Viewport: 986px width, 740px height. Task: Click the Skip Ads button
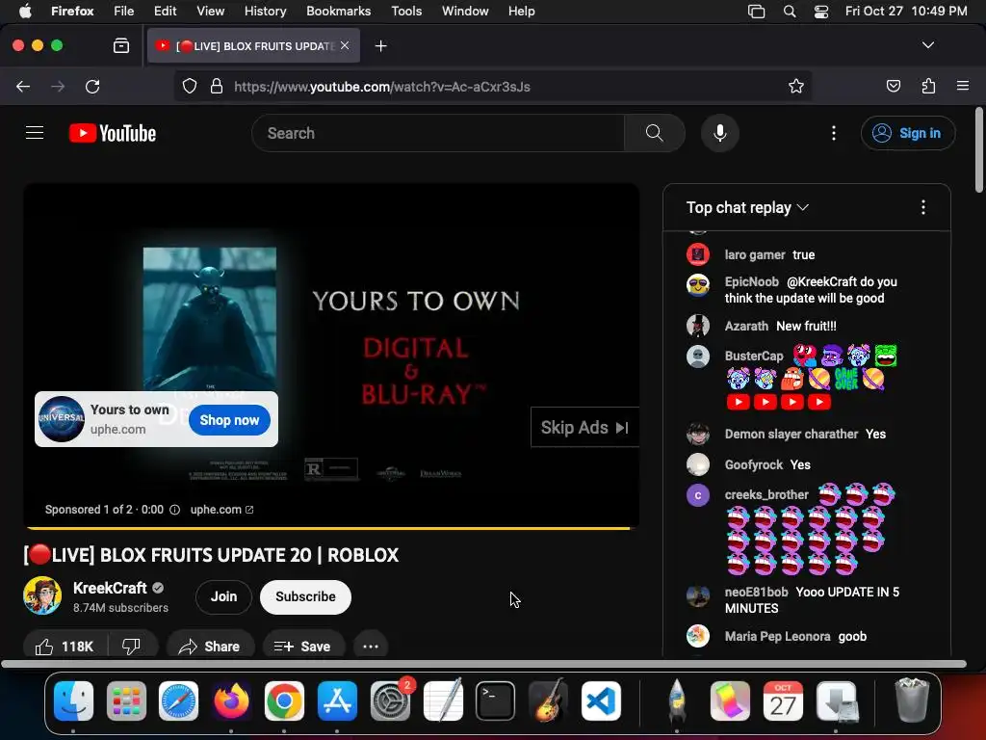[x=584, y=427]
